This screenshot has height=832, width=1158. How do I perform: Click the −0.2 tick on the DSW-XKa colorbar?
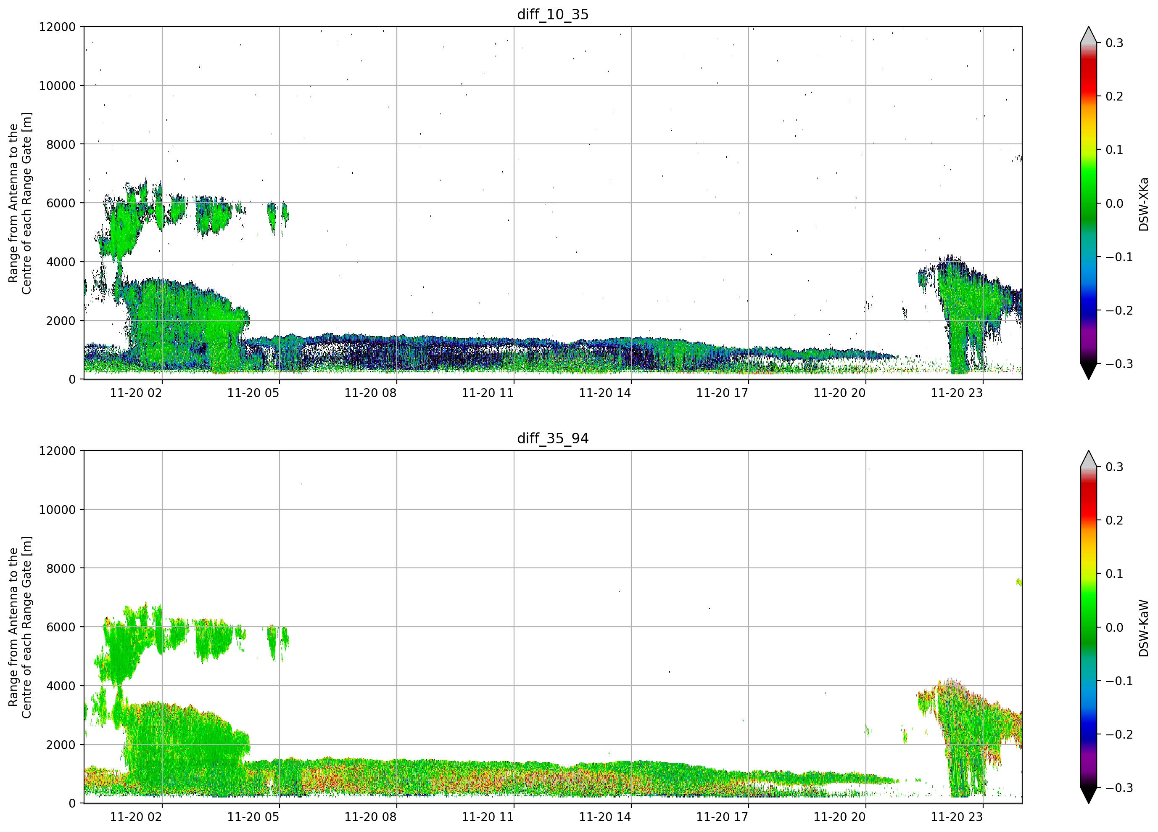1119,311
